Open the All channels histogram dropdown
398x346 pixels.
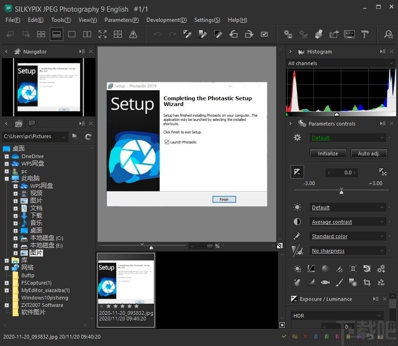341,63
